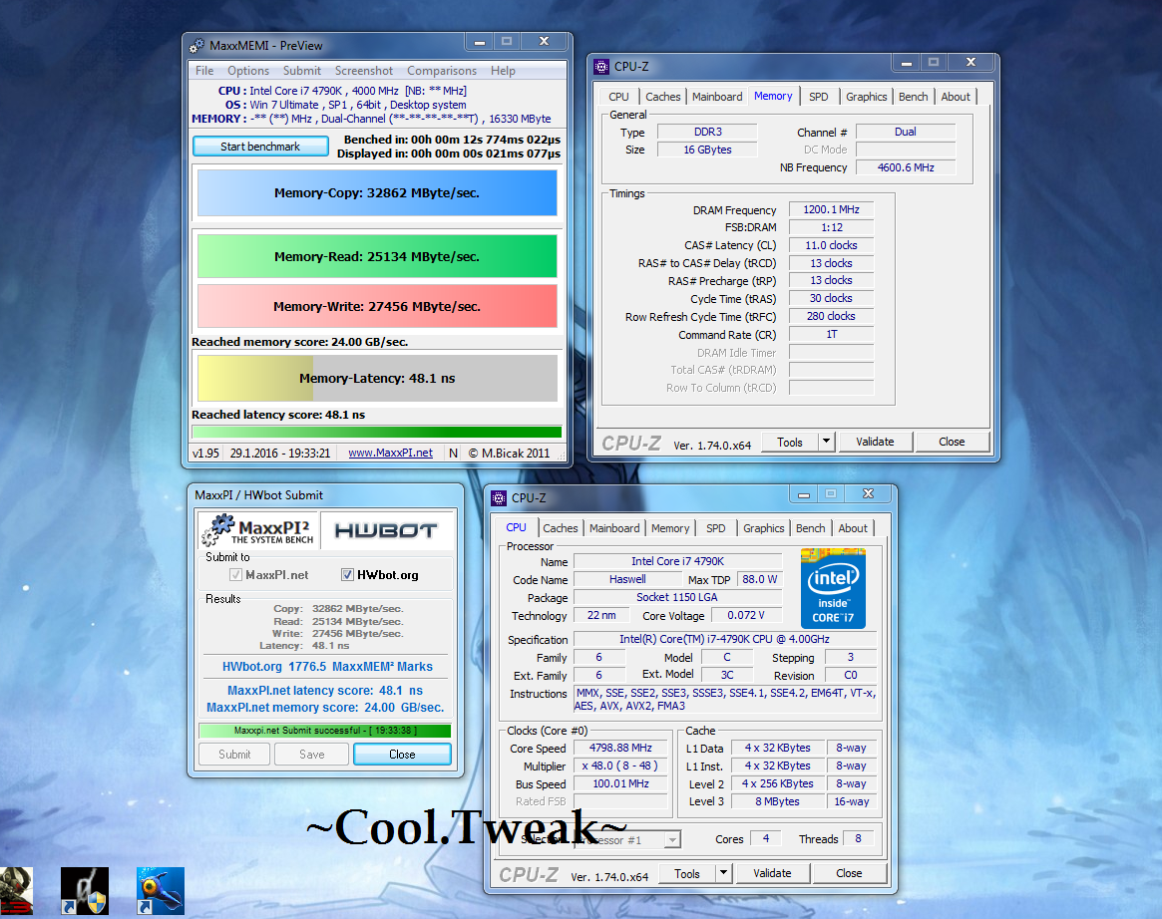Switch to SPD tab in CPU-Z Memory window
The image size is (1162, 919).
(x=819, y=97)
